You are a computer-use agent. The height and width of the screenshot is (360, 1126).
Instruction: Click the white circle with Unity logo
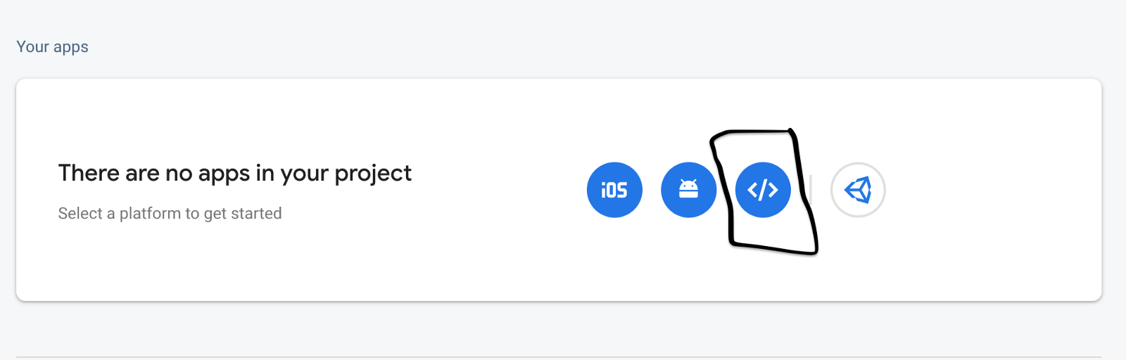point(858,190)
